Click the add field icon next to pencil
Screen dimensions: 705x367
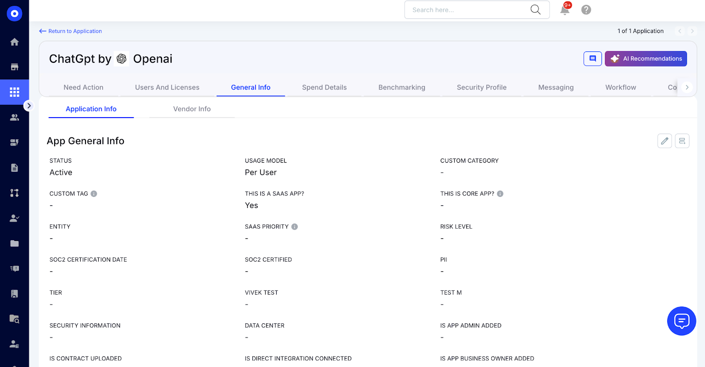tap(682, 141)
